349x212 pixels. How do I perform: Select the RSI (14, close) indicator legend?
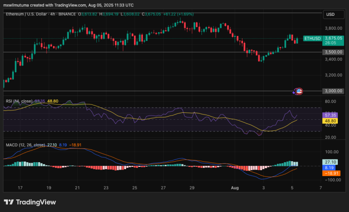pyautogui.click(x=19, y=101)
